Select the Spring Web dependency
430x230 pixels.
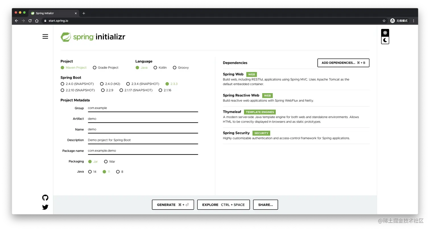pos(296,79)
